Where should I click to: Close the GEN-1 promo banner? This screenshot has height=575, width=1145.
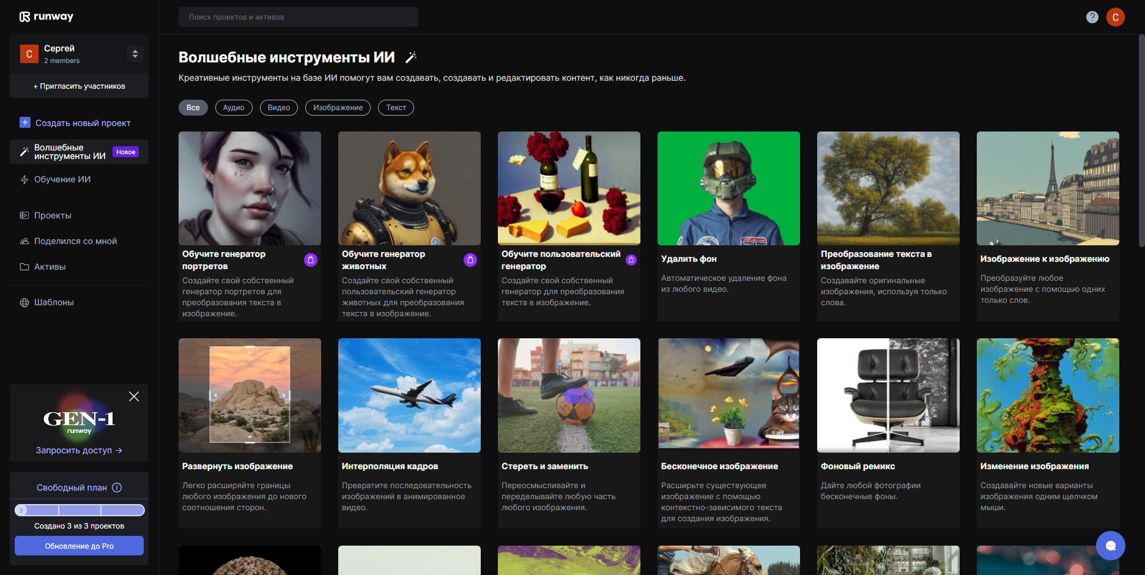[x=134, y=396]
